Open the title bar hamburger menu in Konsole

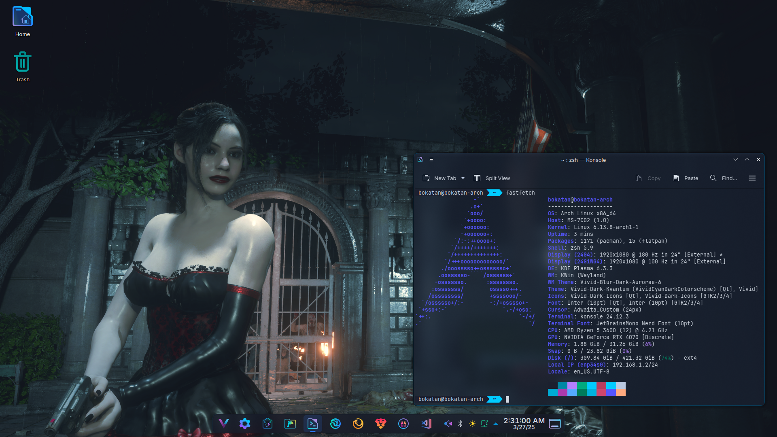tap(431, 159)
